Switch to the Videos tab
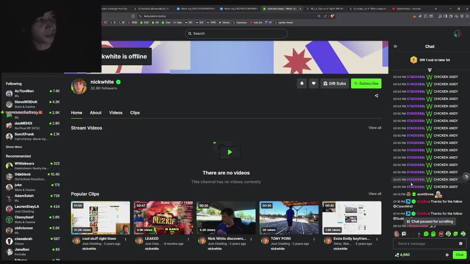The height and width of the screenshot is (264, 470). point(116,113)
